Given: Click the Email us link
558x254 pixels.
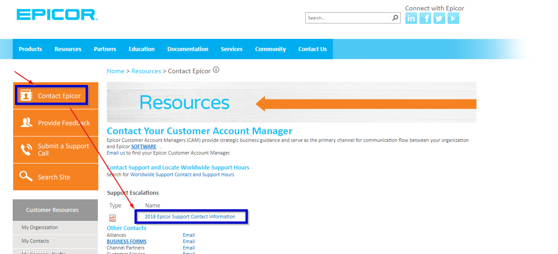Looking at the screenshot, I should point(114,153).
